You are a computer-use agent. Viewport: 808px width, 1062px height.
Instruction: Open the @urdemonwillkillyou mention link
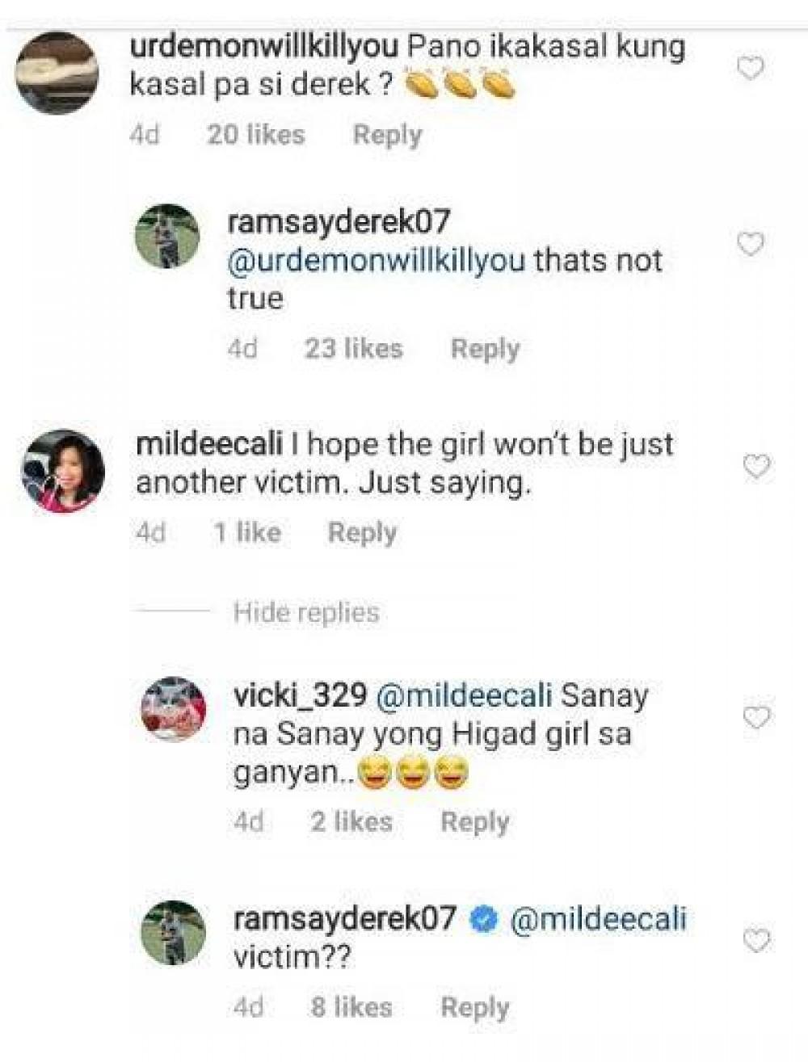coord(377,261)
